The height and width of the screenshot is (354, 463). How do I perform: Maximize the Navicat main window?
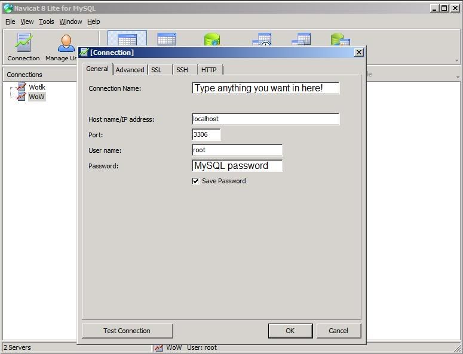click(x=444, y=8)
